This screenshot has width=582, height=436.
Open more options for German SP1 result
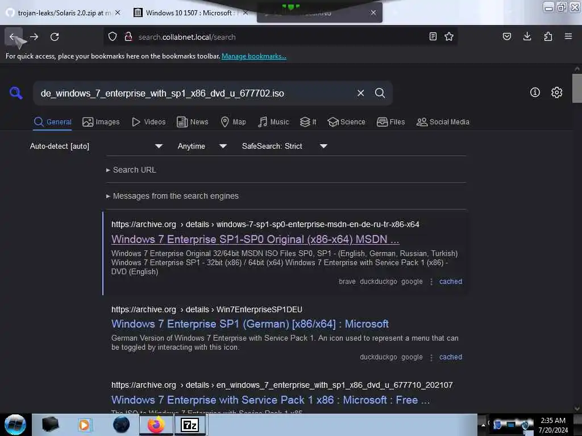[431, 358]
